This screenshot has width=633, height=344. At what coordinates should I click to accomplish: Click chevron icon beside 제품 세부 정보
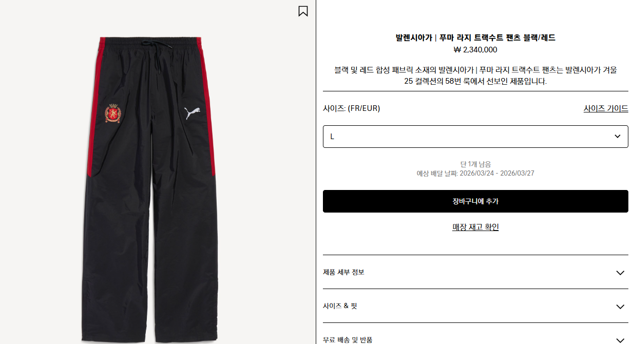click(x=620, y=273)
